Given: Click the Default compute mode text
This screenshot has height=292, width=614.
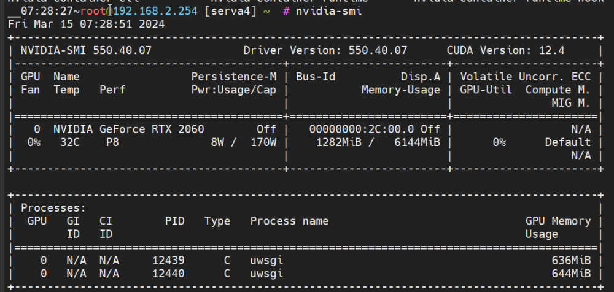Looking at the screenshot, I should coord(568,142).
